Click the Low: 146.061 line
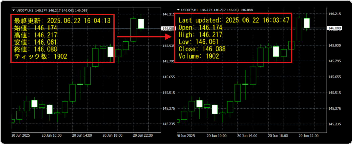Screen dimensions: 352x144 coord(199,42)
